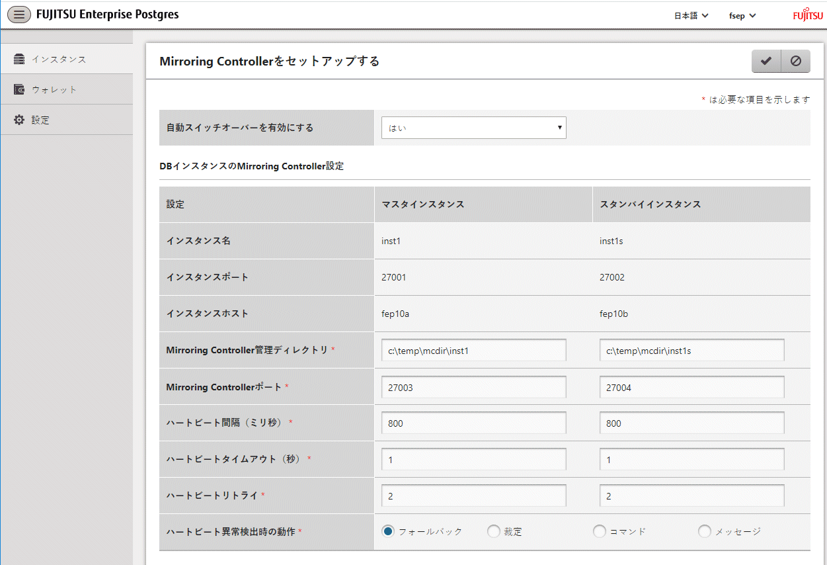Click the standby Mirroring Controller port field 27004

coord(692,387)
